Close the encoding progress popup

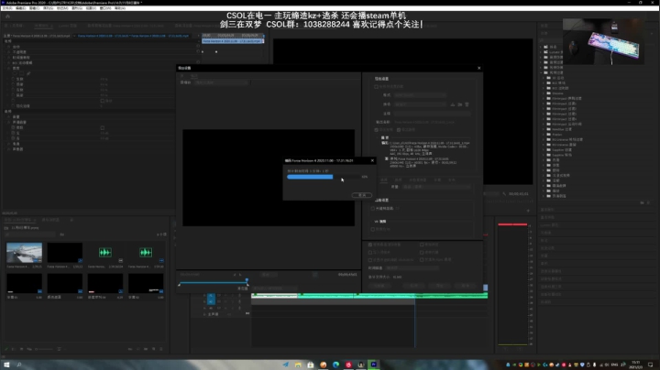click(372, 160)
